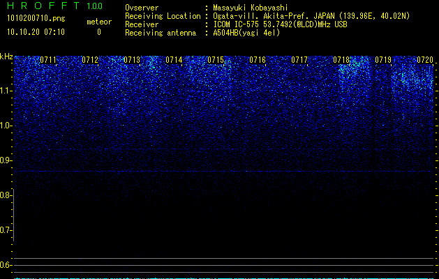Click the Receiving Location field label
Viewport: 439px width, 279px height.
click(163, 16)
